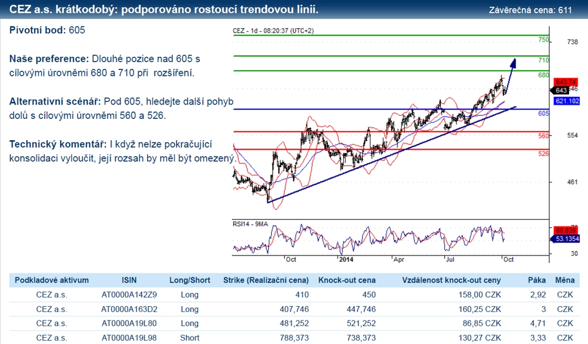Click the blue upward forecast arrow on chart
This screenshot has width=588, height=344.
pos(510,76)
